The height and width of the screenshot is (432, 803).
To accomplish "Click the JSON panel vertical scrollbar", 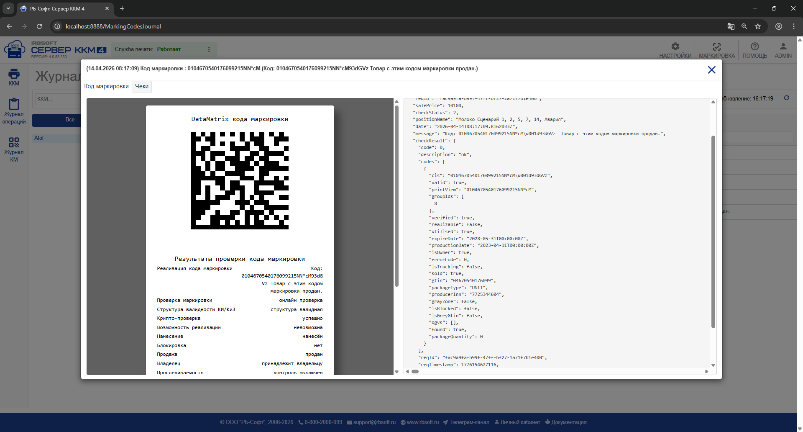I will click(713, 231).
